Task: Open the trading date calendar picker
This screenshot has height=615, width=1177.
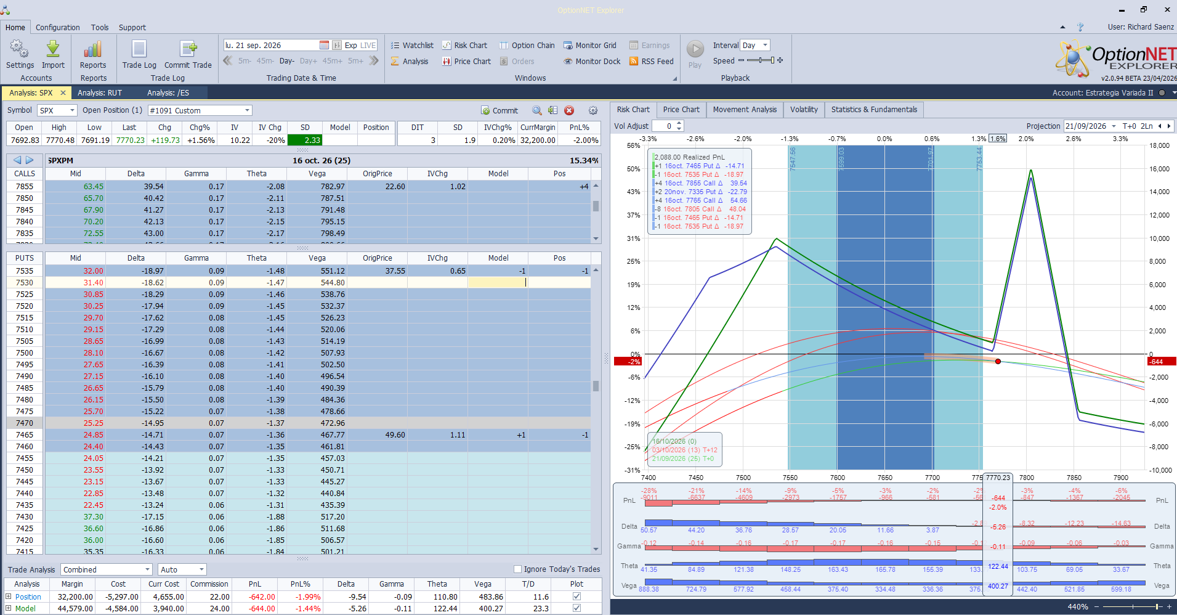Action: (x=324, y=45)
